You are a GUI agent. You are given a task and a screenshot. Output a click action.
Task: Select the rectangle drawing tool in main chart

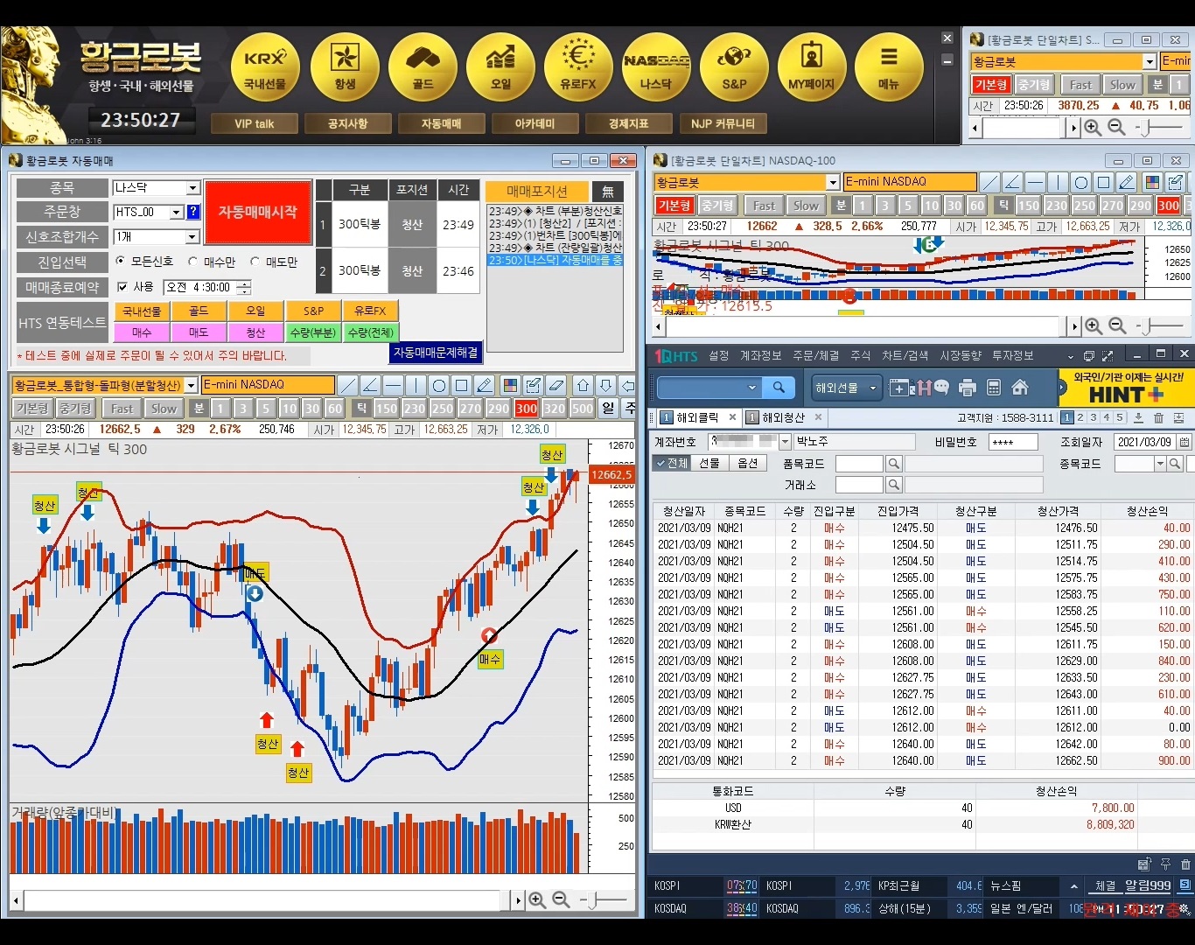(x=461, y=385)
